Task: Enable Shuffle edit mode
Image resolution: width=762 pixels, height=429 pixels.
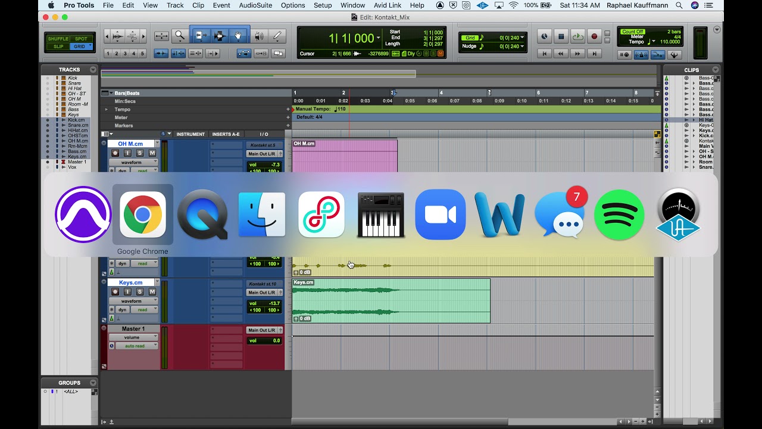Action: click(58, 39)
